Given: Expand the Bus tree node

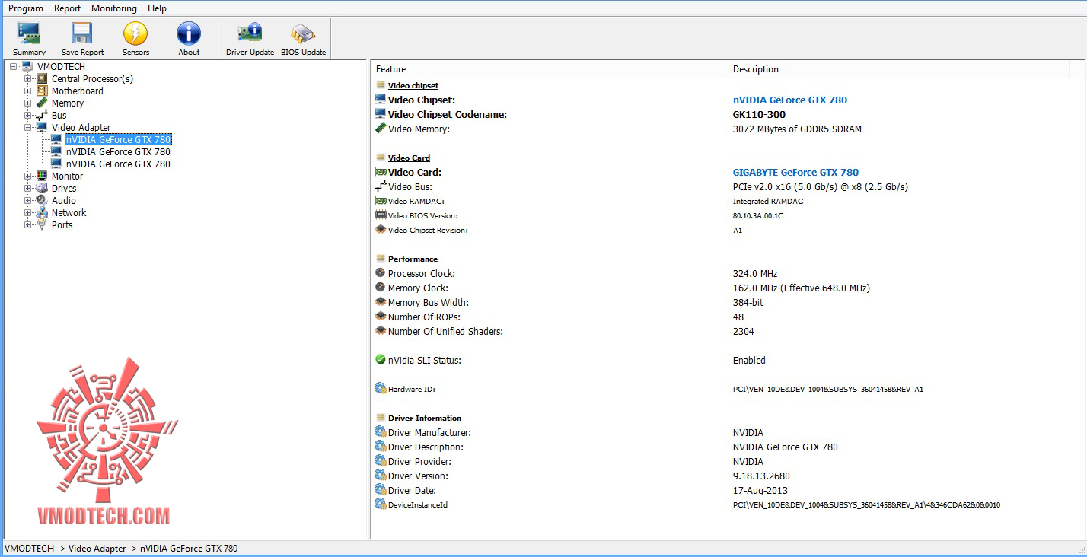Looking at the screenshot, I should (28, 116).
